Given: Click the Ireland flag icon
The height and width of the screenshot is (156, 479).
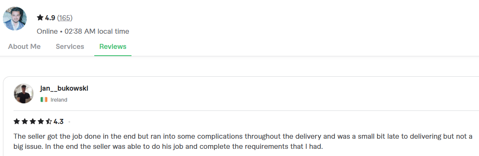Looking at the screenshot, I should pyautogui.click(x=44, y=100).
